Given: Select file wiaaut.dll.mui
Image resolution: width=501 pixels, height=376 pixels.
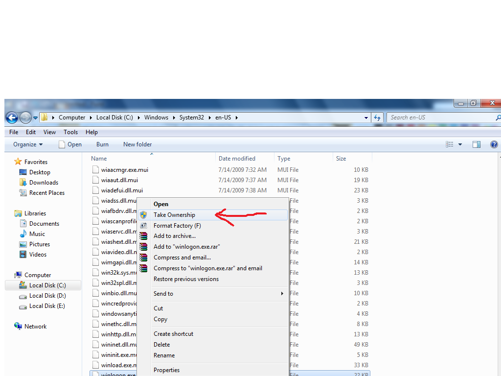Looking at the screenshot, I should (x=119, y=180).
